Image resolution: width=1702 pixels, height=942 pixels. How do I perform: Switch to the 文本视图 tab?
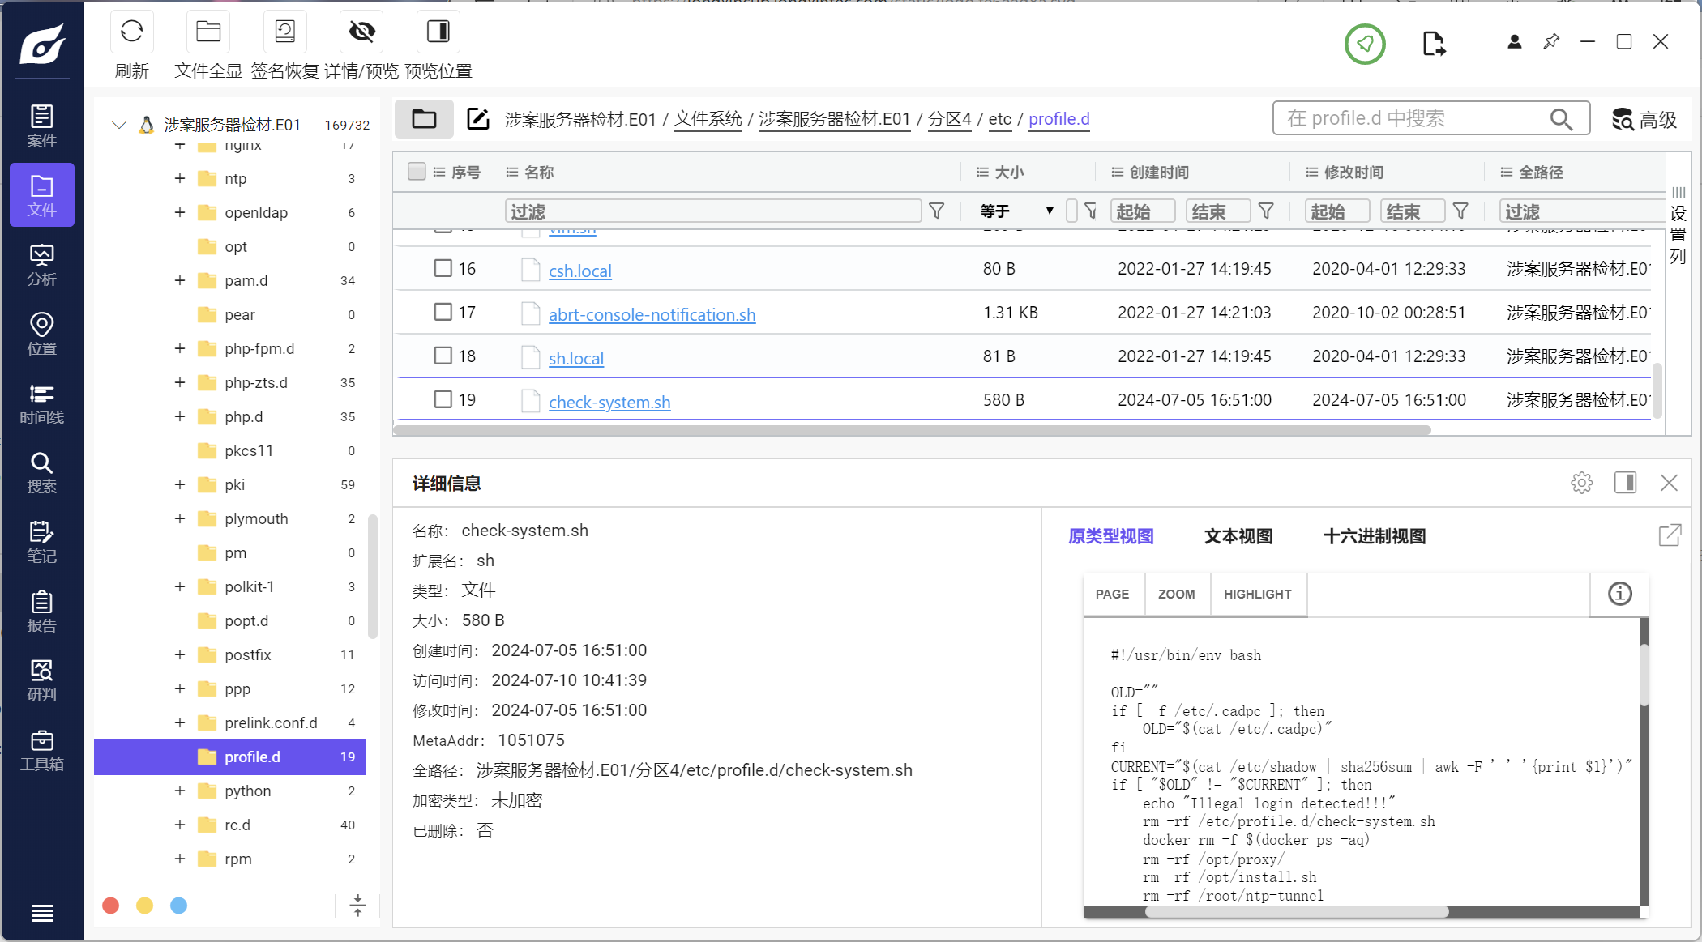click(1238, 536)
